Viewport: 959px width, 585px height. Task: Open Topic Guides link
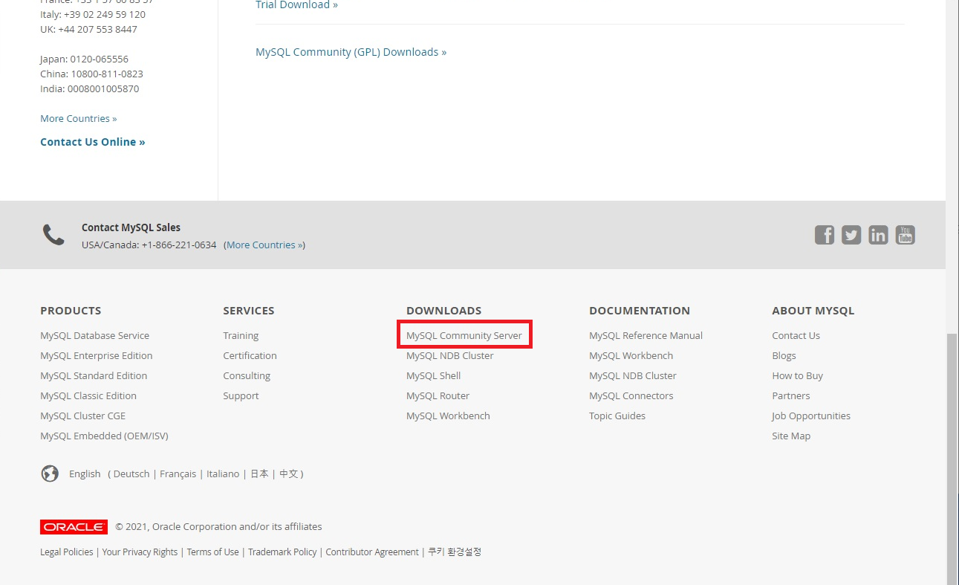point(617,416)
